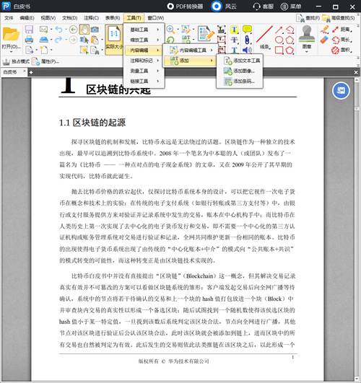This screenshot has width=361, height=383.
Task: Select the Hand tool icon
Action: [84, 30]
